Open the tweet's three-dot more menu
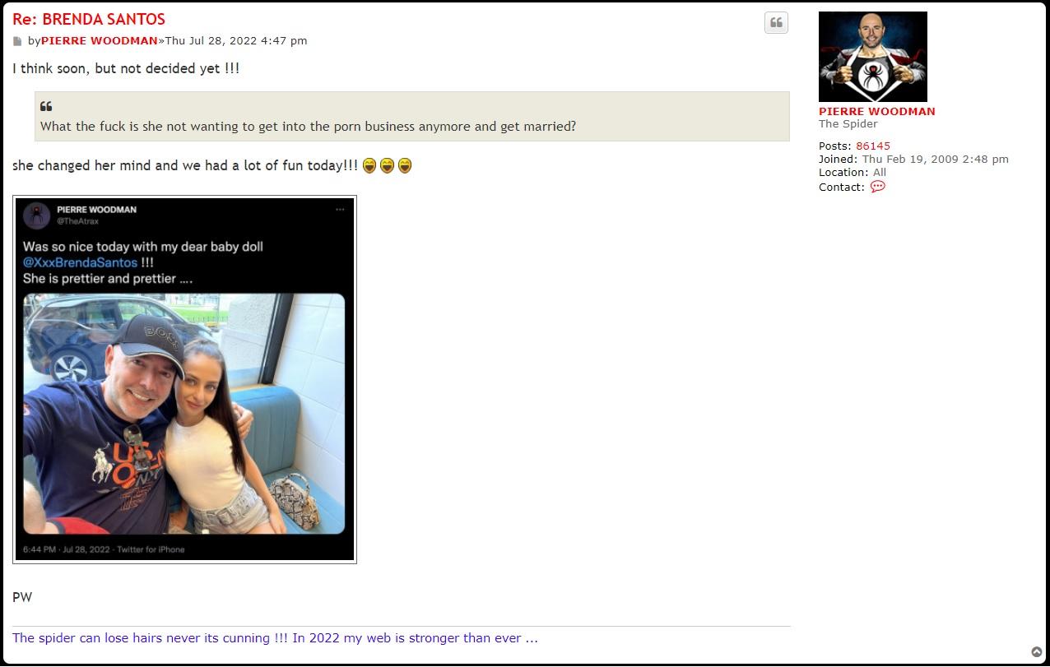 pyautogui.click(x=340, y=210)
